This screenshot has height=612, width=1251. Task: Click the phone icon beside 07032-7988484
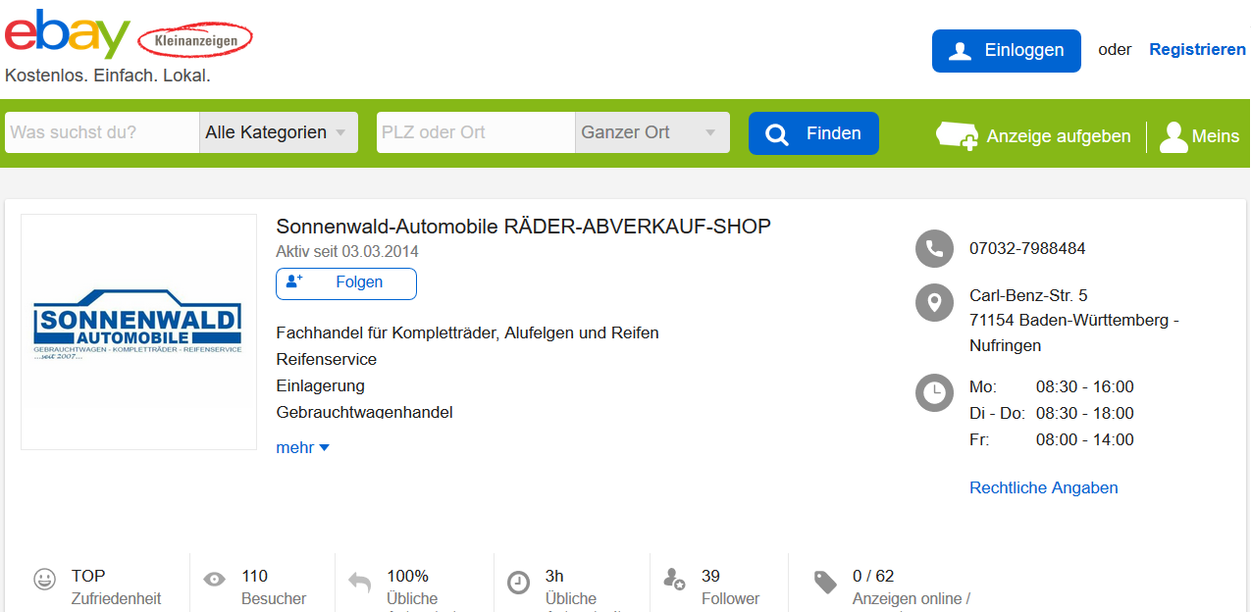pos(934,249)
